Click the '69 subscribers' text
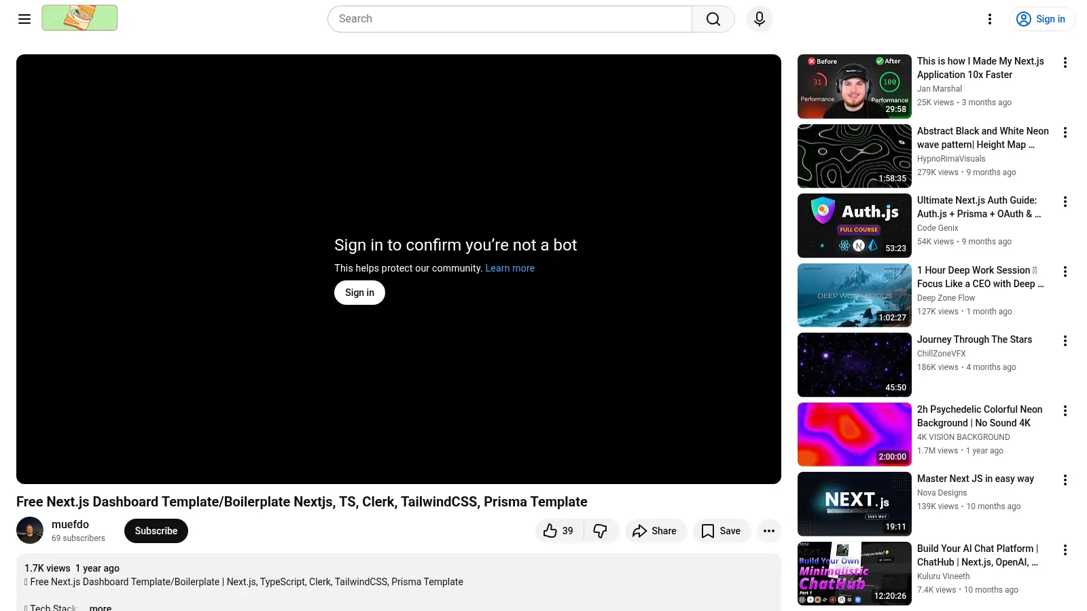The width and height of the screenshot is (1087, 611). pyautogui.click(x=78, y=538)
